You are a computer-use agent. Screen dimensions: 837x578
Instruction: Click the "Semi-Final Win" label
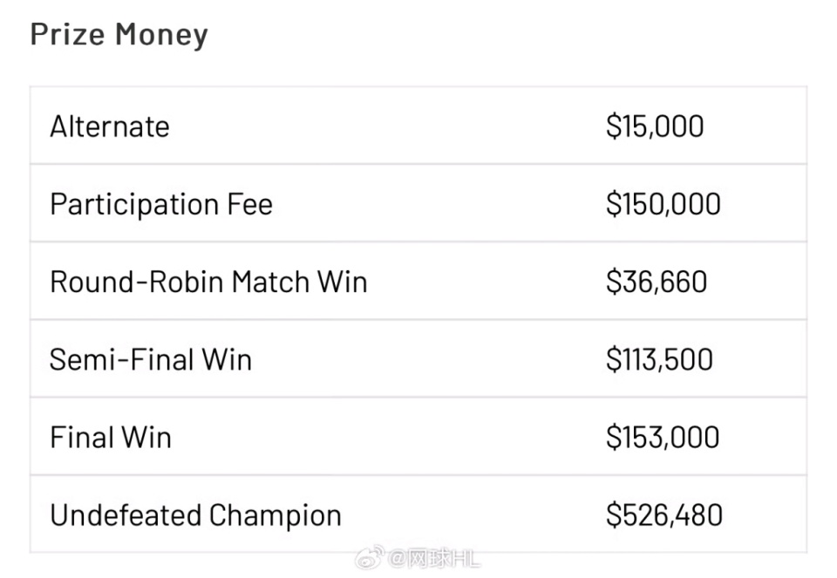click(x=151, y=359)
